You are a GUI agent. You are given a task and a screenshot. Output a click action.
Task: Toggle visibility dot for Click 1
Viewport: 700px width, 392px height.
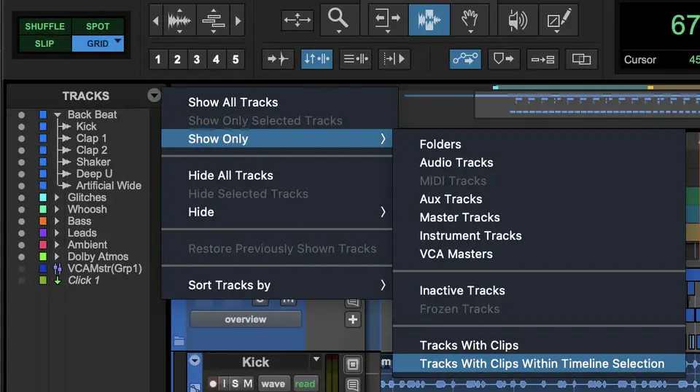click(x=21, y=280)
